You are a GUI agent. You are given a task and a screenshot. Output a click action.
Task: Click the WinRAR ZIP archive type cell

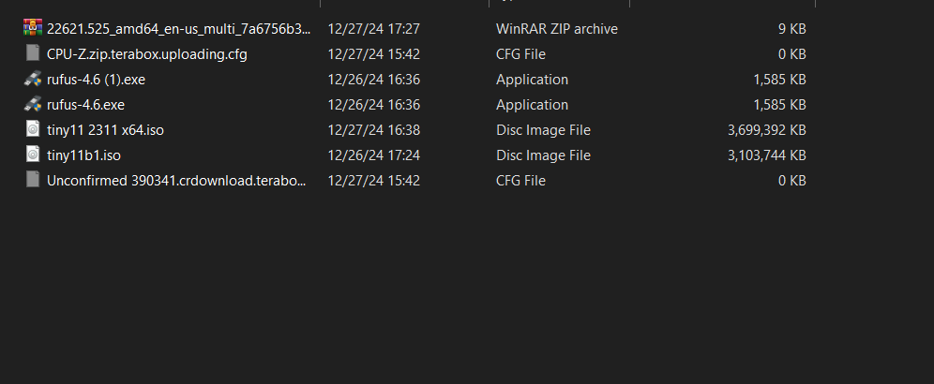[557, 29]
